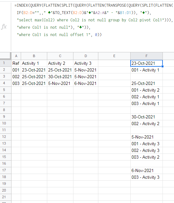The height and width of the screenshot is (203, 174).
Task: Click cell 001 in column A
Action: click(16, 70)
